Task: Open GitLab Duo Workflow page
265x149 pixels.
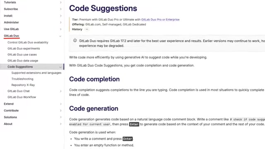Action: (x=22, y=97)
